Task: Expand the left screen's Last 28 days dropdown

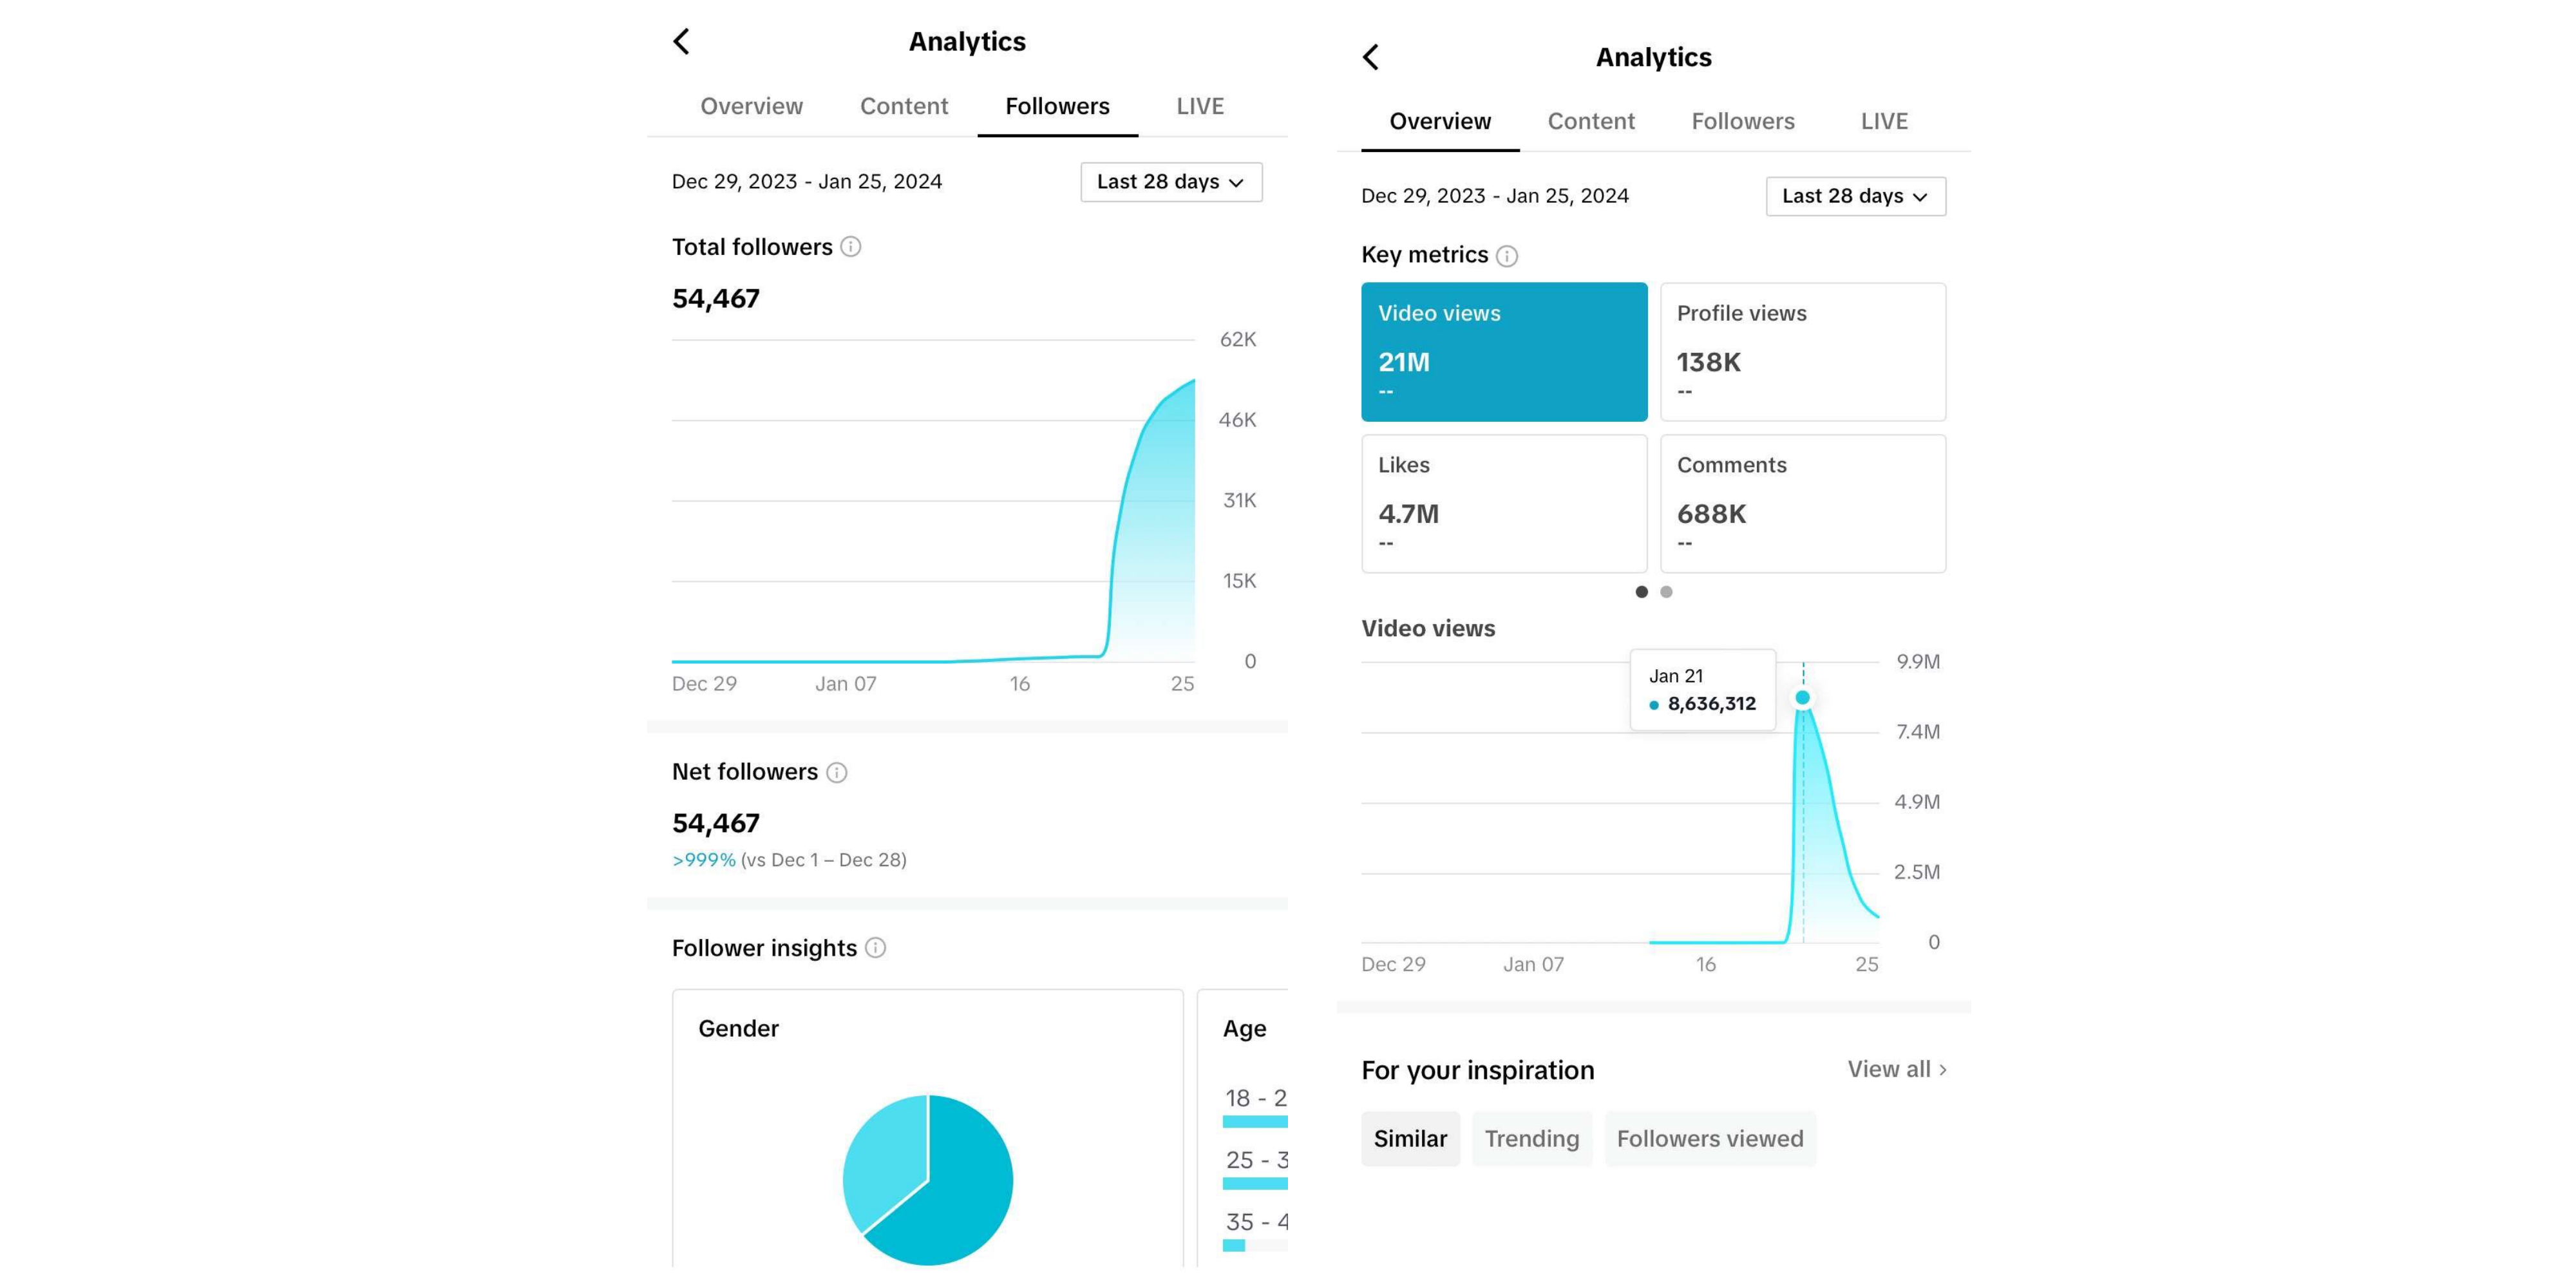Action: click(1171, 182)
